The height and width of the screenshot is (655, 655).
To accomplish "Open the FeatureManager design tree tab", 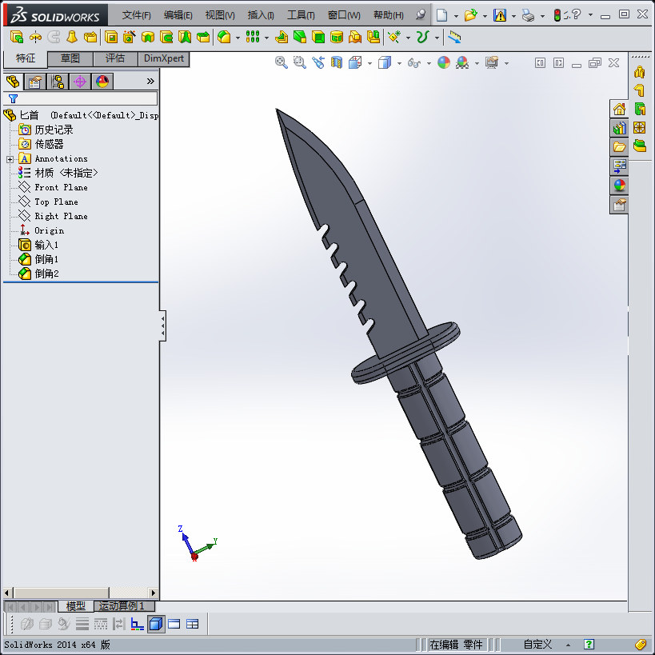I will (x=13, y=82).
